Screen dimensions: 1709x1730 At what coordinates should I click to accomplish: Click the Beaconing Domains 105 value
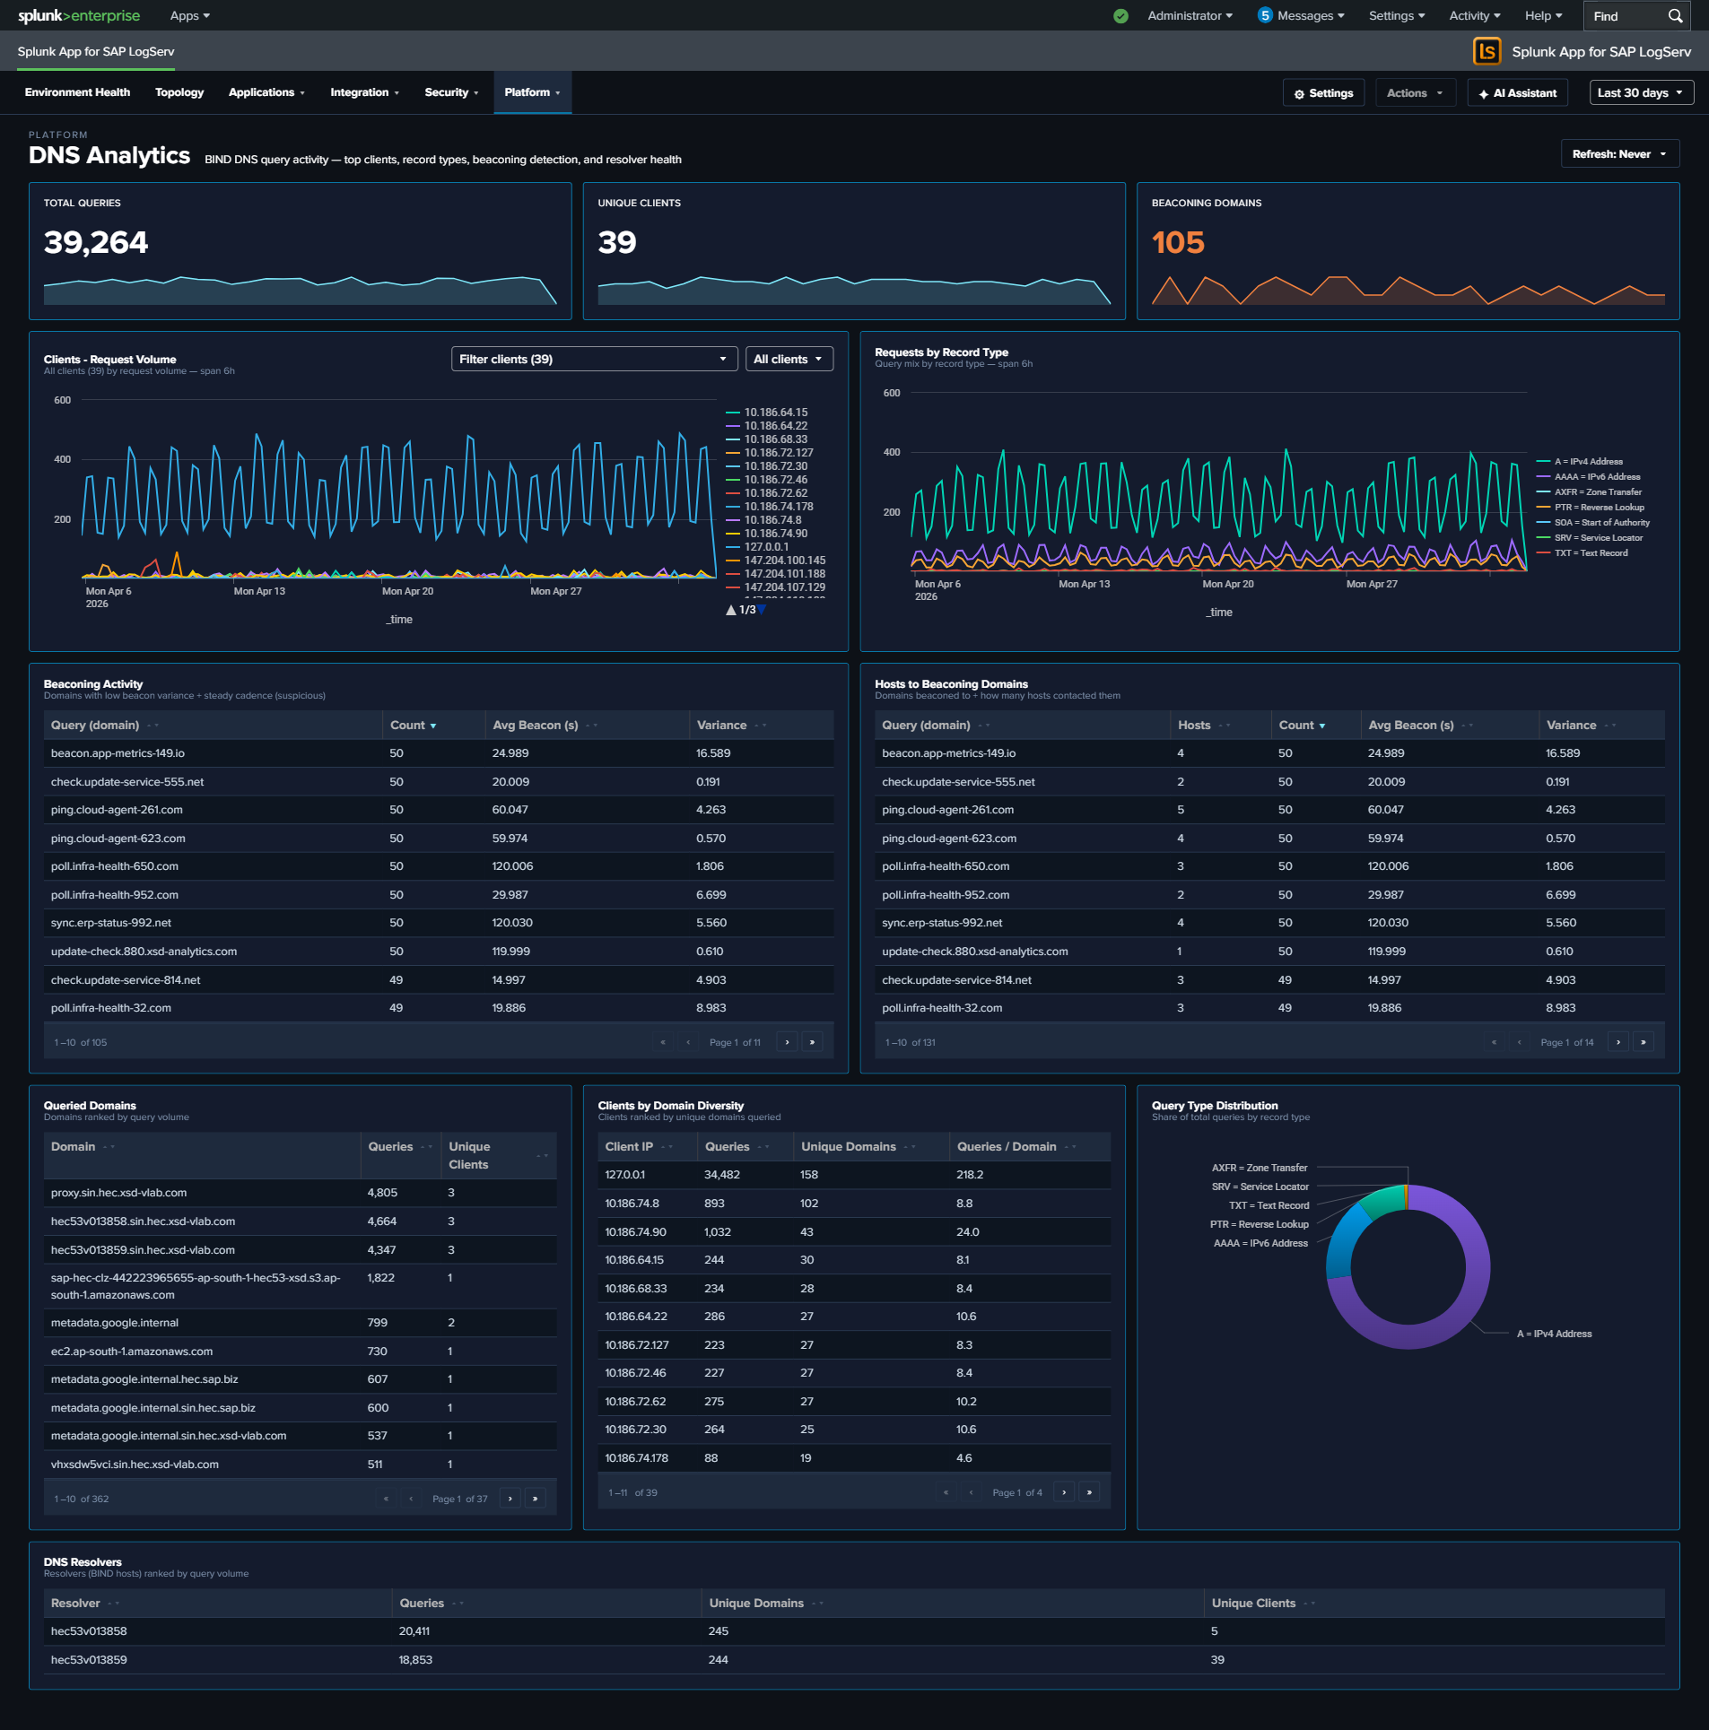pyautogui.click(x=1178, y=242)
